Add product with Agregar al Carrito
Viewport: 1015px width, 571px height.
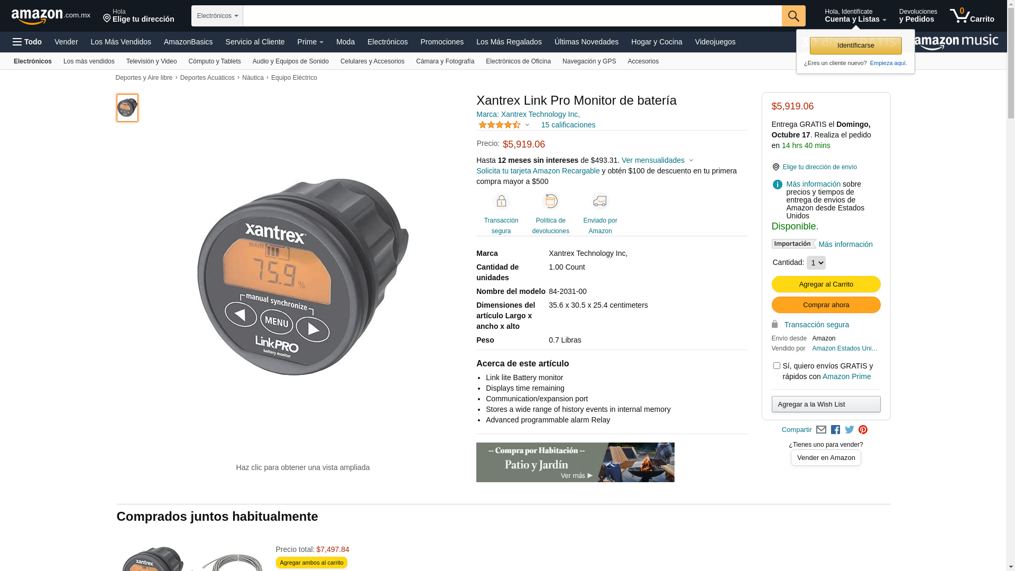tap(826, 284)
